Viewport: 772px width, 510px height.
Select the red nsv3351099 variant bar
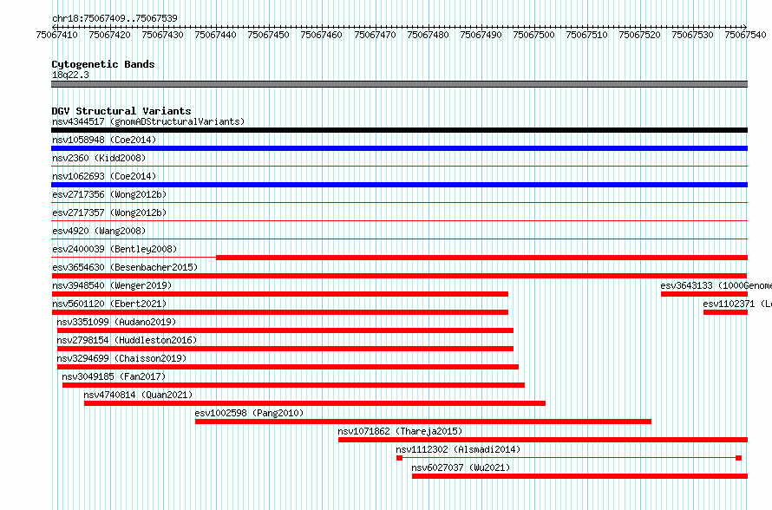tap(285, 330)
